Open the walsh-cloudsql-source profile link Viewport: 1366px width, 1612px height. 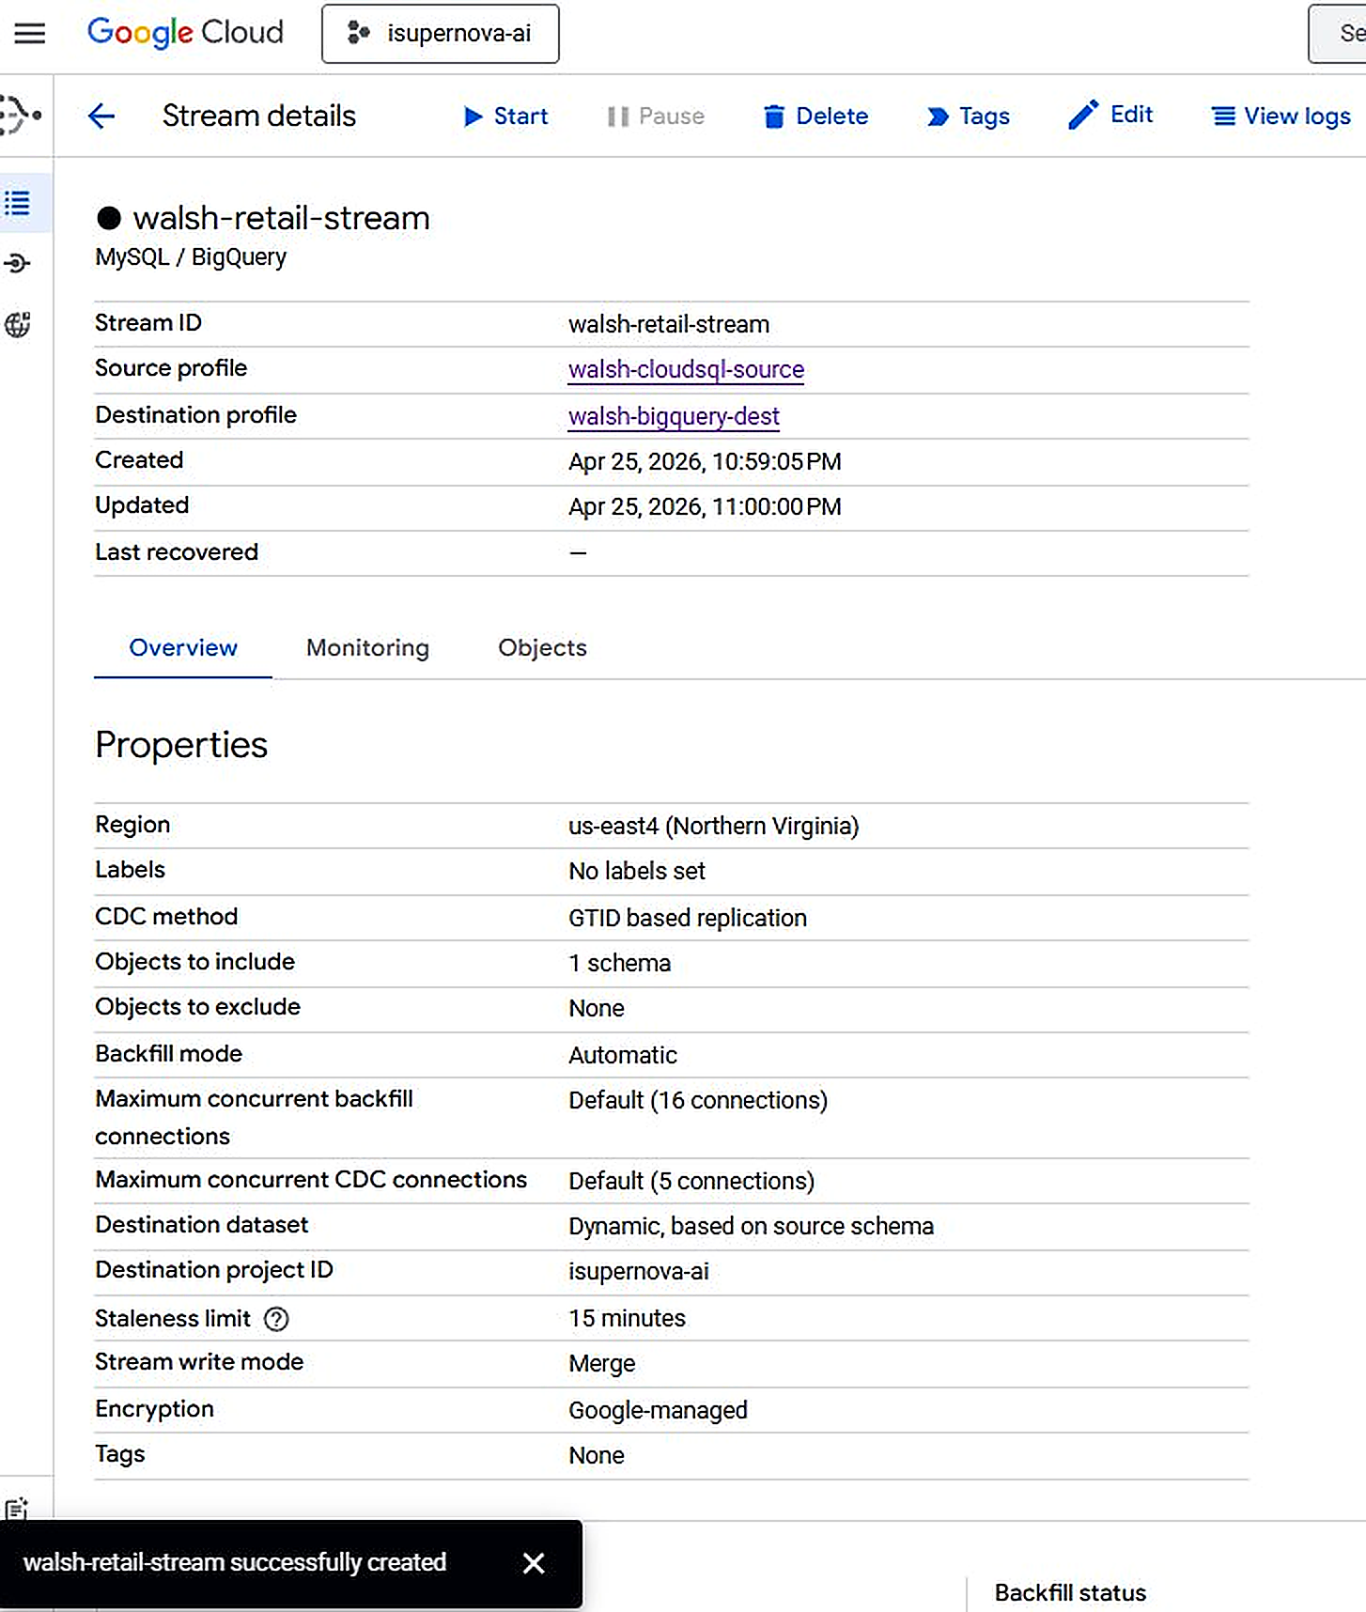[686, 370]
